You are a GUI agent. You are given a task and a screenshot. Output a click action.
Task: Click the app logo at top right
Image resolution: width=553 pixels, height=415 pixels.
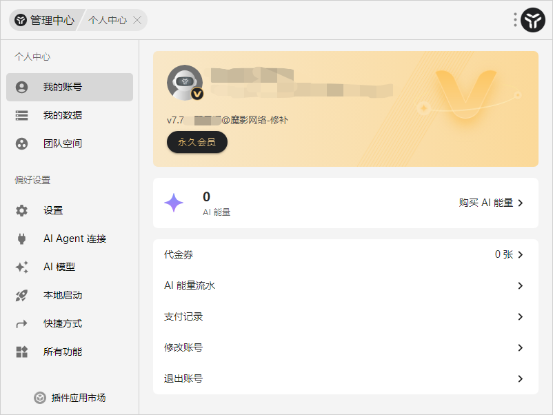(532, 20)
